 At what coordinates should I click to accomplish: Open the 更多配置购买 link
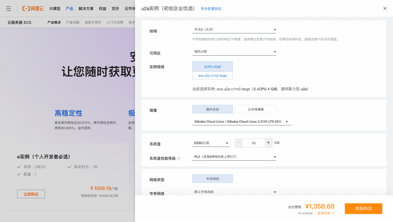[x=211, y=9]
